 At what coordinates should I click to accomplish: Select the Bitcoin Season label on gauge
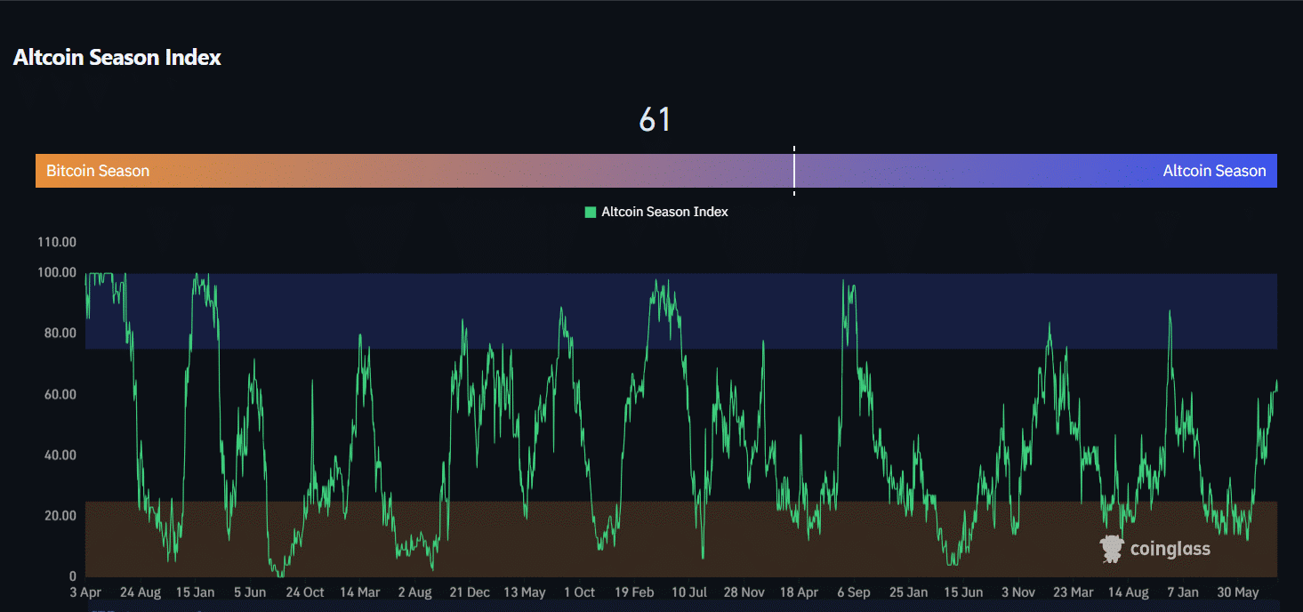(97, 170)
